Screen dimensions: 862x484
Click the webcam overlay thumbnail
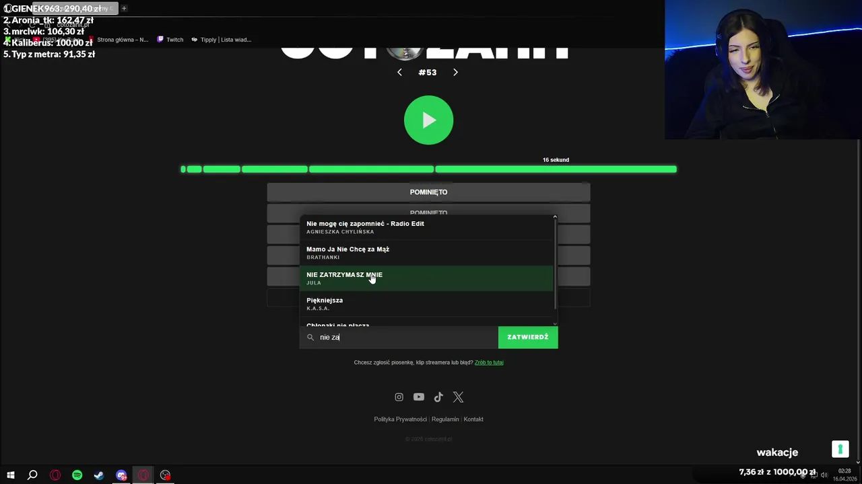(x=763, y=70)
